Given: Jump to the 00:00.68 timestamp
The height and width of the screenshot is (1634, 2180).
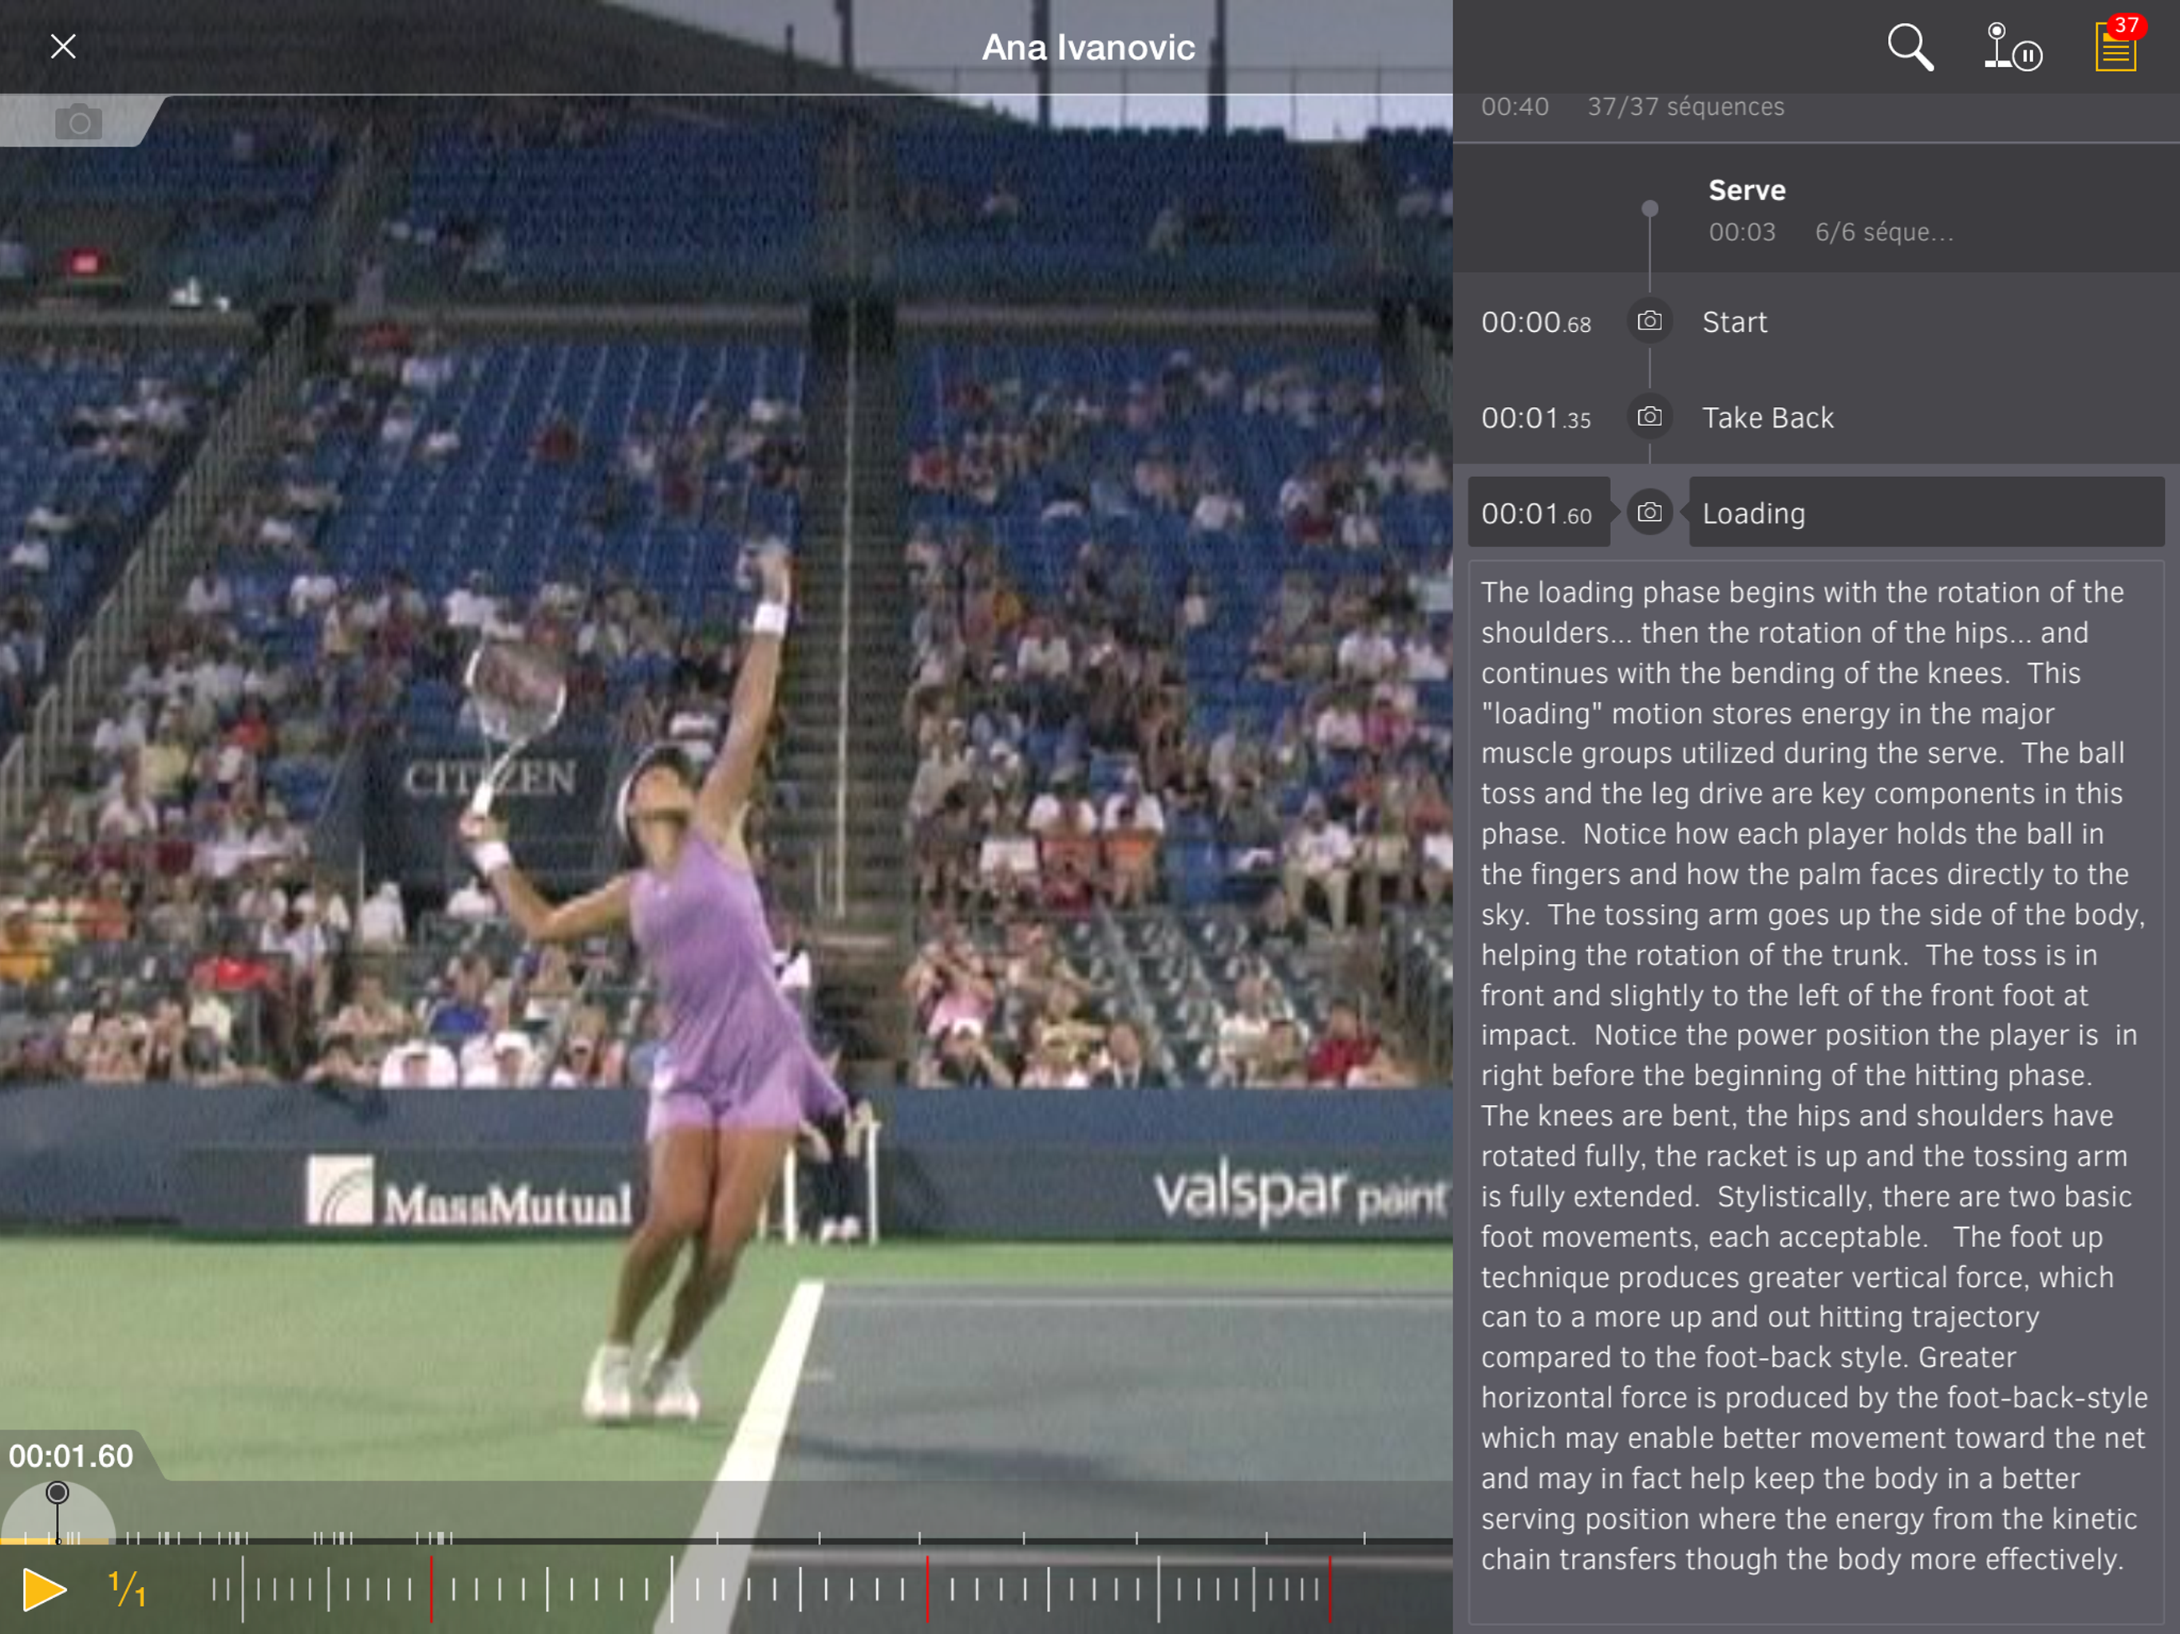Looking at the screenshot, I should click(x=1535, y=322).
